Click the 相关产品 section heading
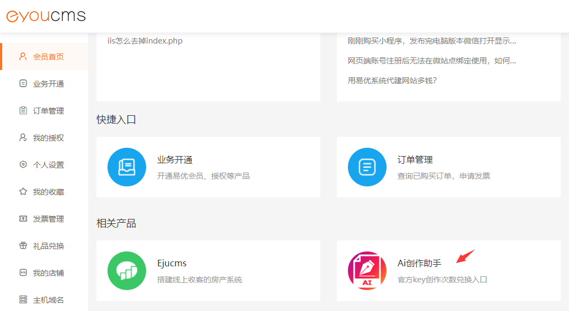569x311 pixels. pyautogui.click(x=116, y=223)
